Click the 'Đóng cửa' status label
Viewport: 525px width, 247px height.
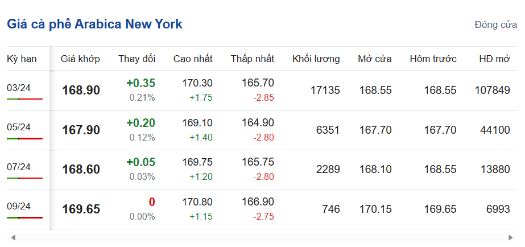click(495, 25)
